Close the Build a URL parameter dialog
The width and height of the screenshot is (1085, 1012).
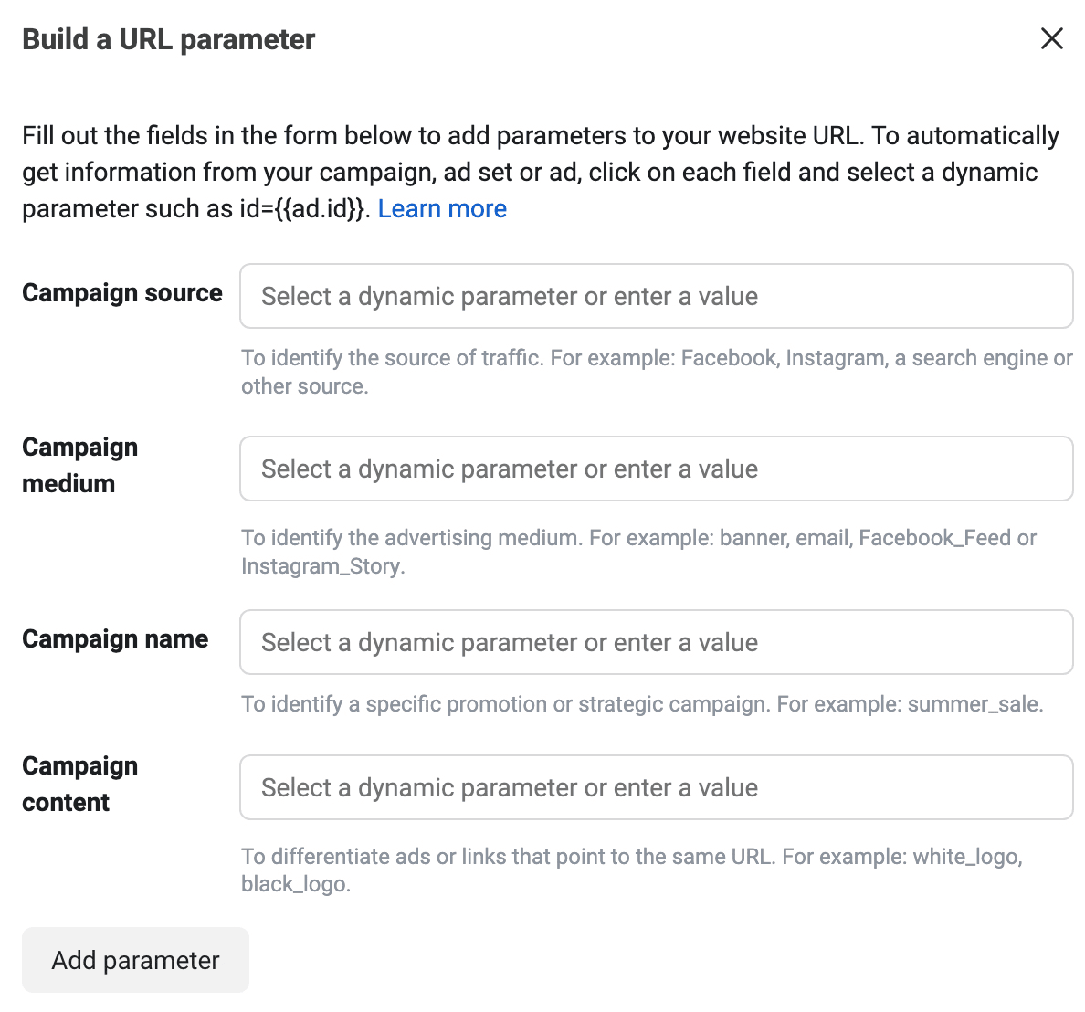1052,38
